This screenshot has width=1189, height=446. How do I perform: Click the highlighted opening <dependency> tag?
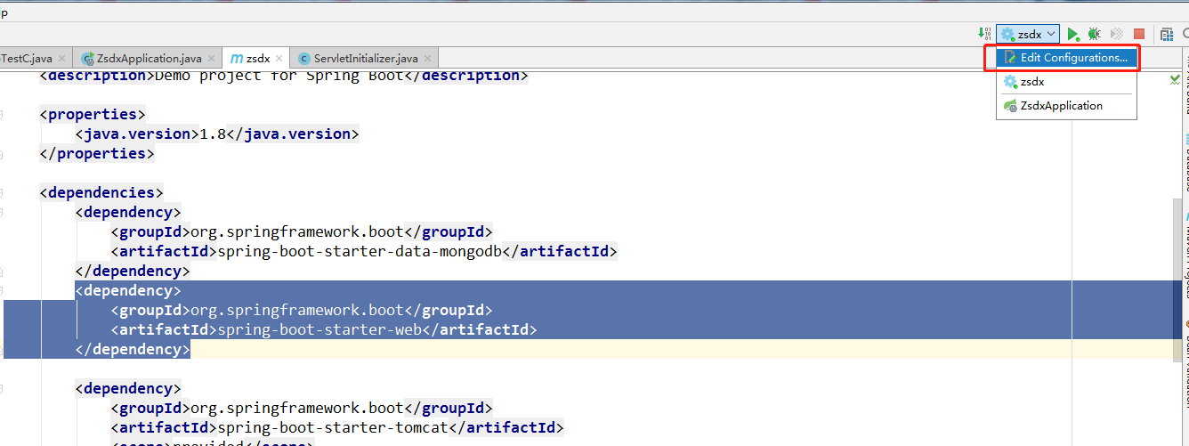(128, 290)
